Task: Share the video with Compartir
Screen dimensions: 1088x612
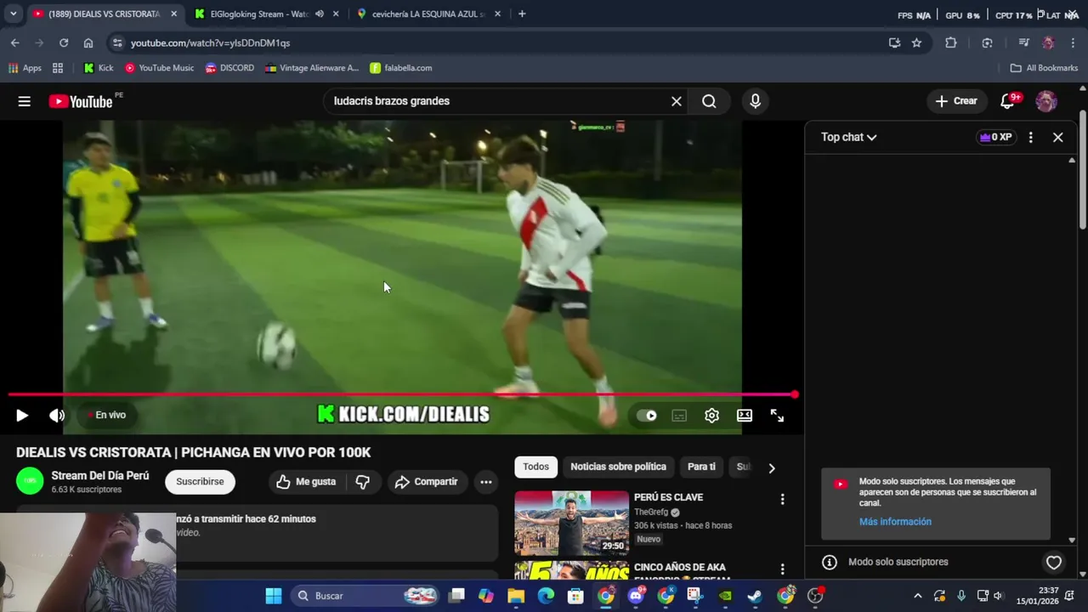Action: pyautogui.click(x=427, y=481)
